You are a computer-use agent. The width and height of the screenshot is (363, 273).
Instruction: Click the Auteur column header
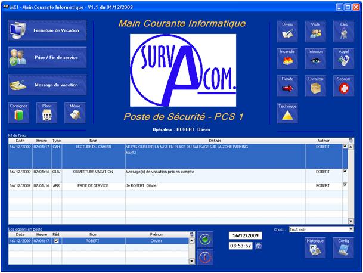[x=324, y=141]
